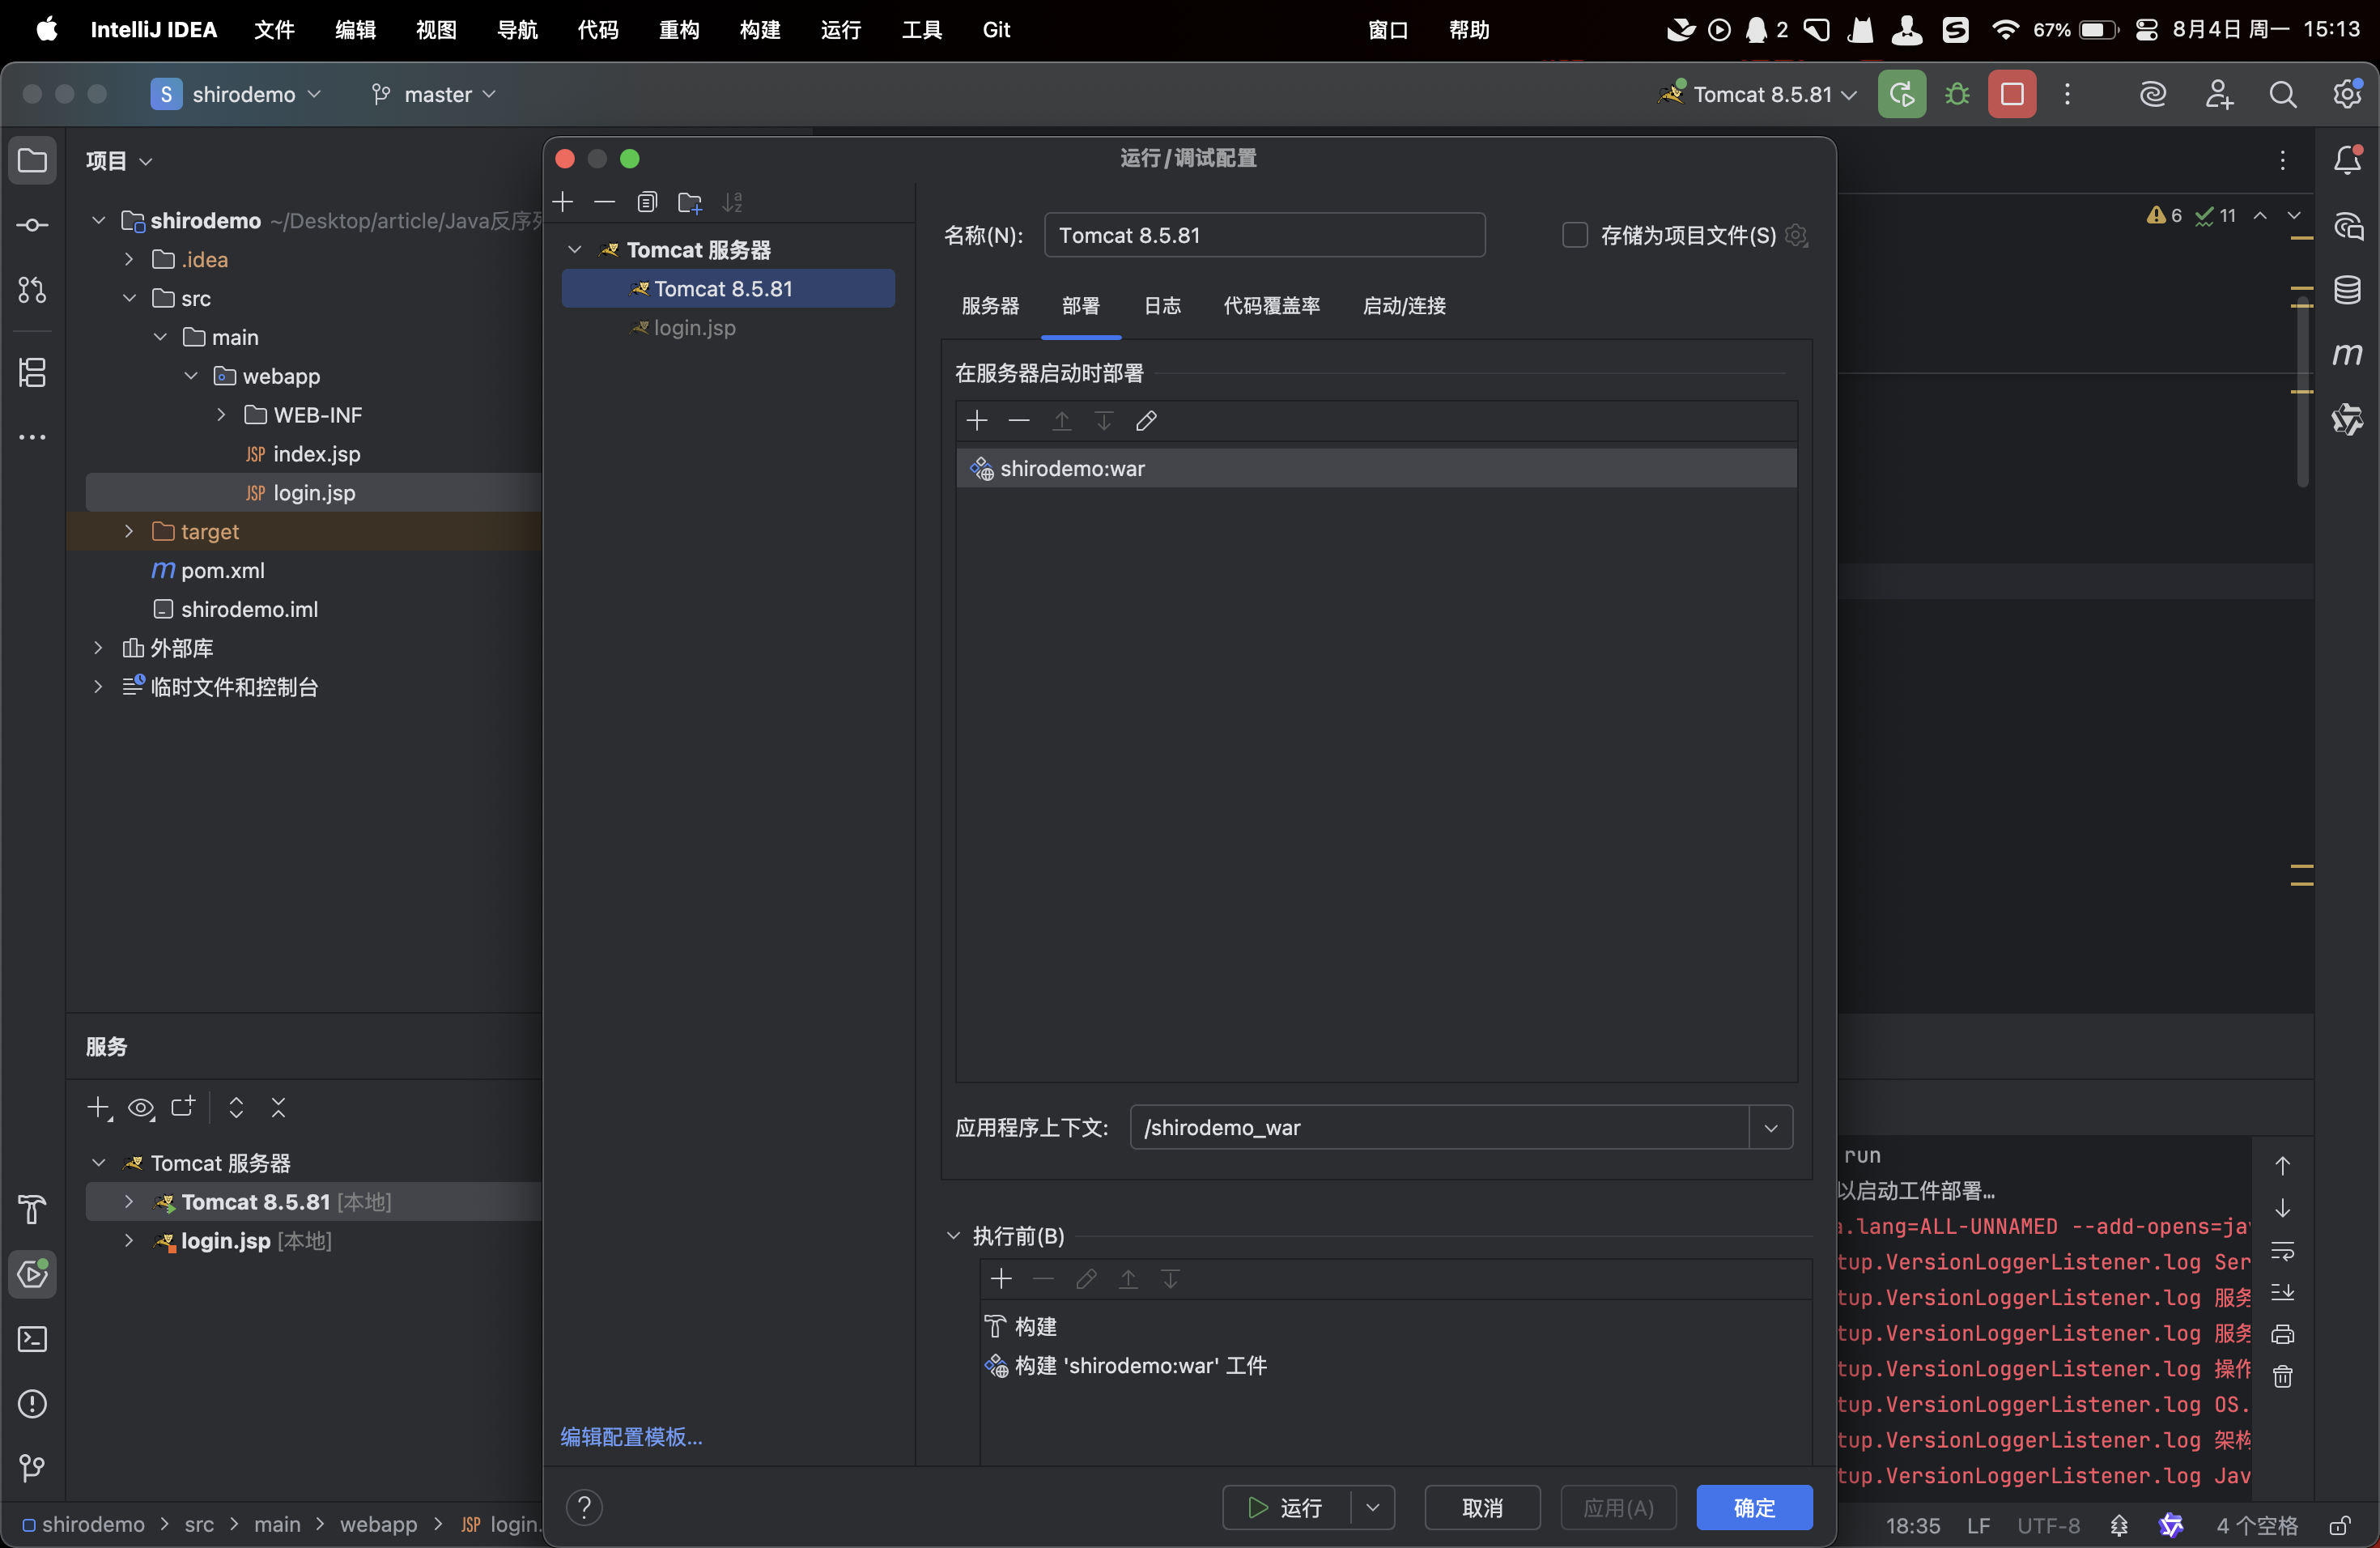Open the Database tool window

(2346, 290)
